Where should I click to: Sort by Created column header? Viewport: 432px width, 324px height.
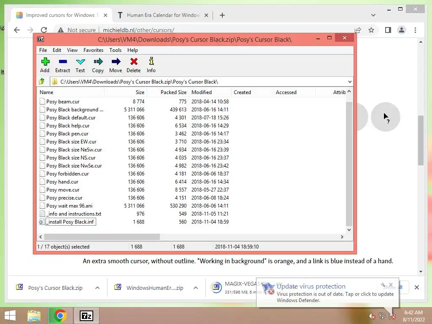click(x=252, y=92)
